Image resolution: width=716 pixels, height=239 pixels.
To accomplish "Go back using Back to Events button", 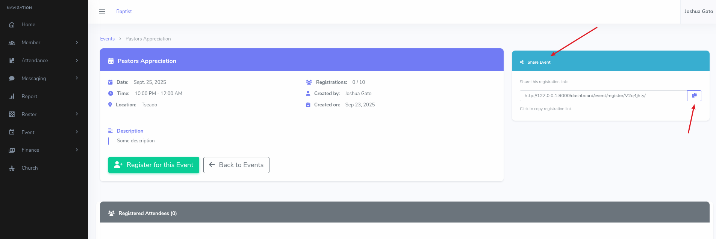I will pyautogui.click(x=236, y=165).
